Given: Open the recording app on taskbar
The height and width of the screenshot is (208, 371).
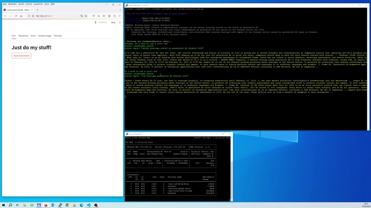Looking at the screenshot, I should tap(96, 205).
